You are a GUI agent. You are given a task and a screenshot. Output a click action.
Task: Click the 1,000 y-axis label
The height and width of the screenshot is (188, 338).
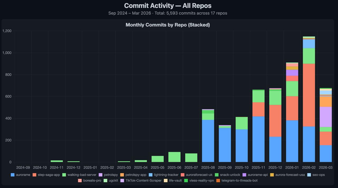[x=7, y=53]
